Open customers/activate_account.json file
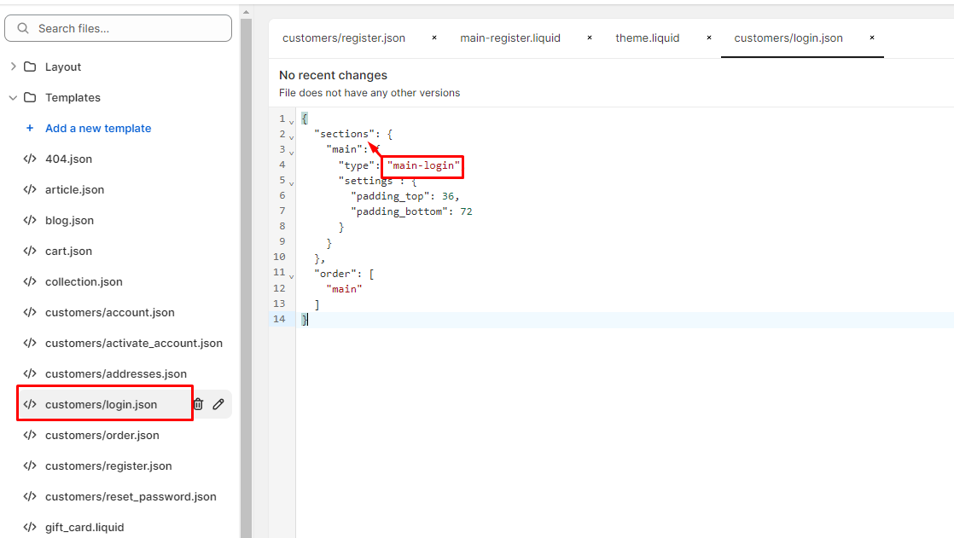This screenshot has height=538, width=954. click(x=134, y=343)
